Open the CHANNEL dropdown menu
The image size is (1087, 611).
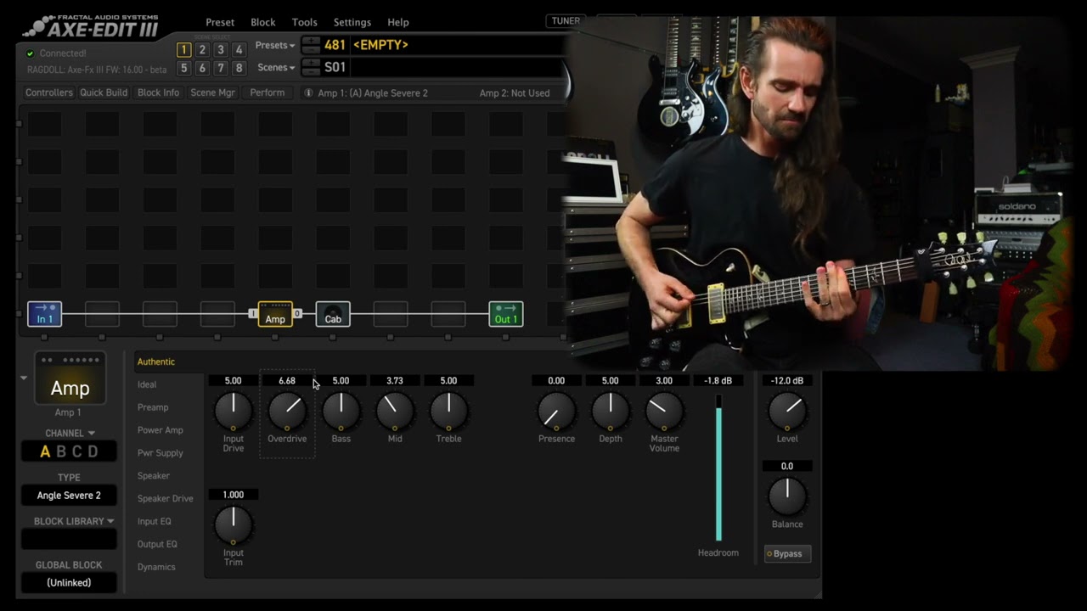coord(70,433)
